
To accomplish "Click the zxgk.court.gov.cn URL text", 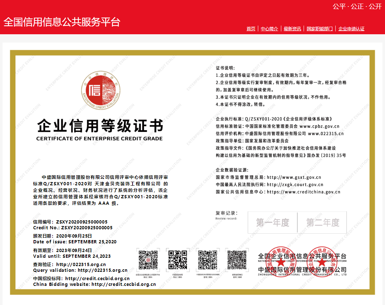I will point(295,185).
